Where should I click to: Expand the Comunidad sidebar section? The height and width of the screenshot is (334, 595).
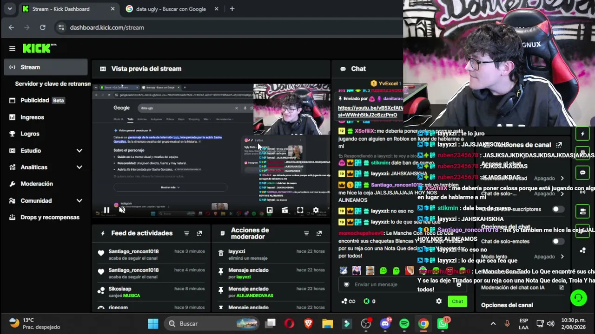click(79, 201)
